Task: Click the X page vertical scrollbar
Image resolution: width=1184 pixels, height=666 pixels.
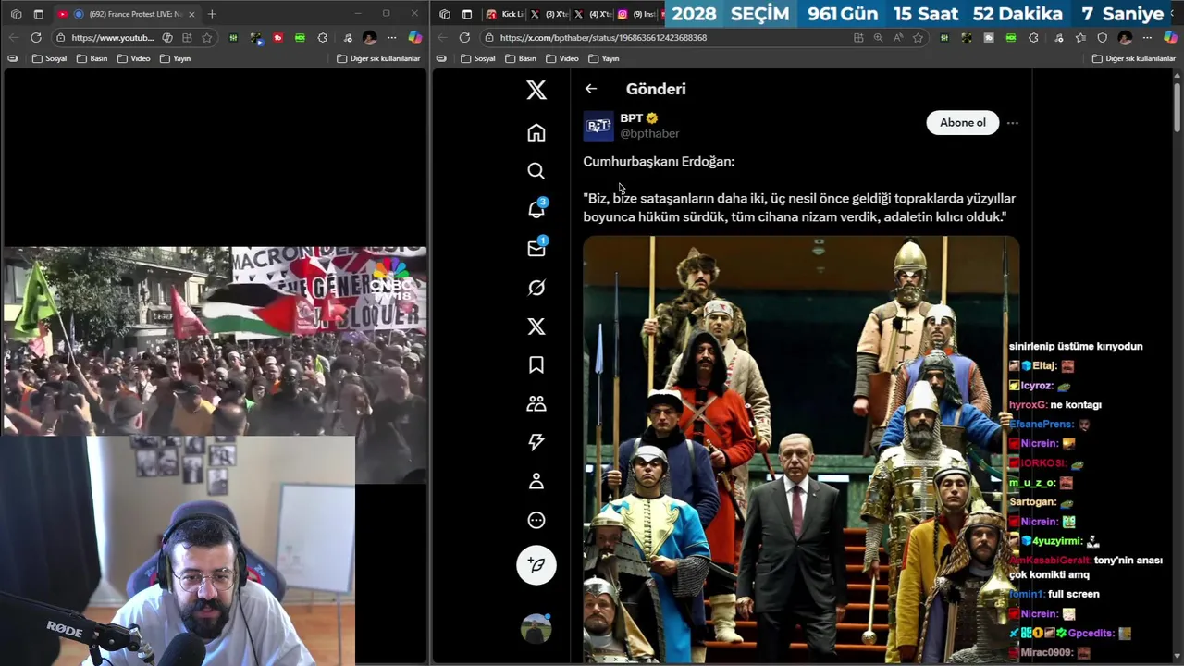Action: coord(1177,106)
